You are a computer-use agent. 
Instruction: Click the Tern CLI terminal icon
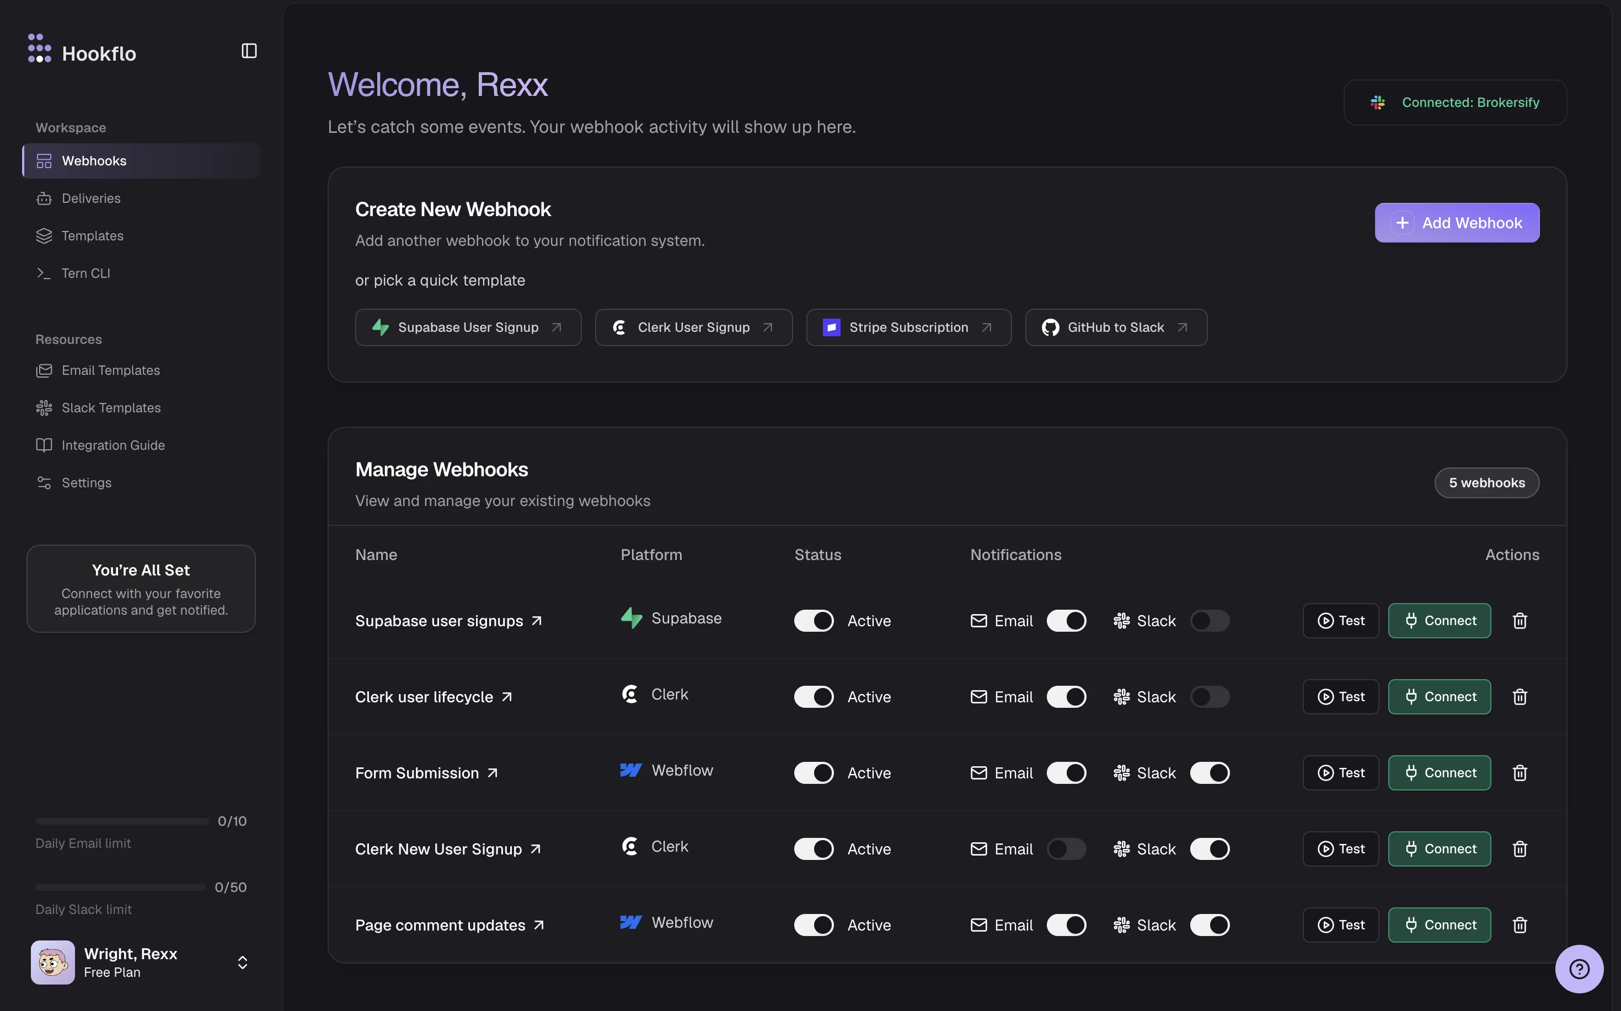[x=44, y=273]
